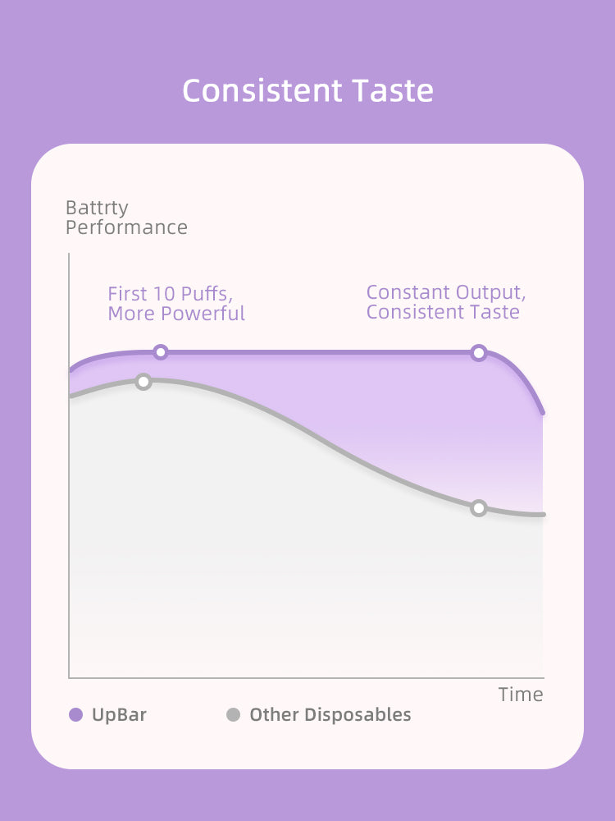Click the lower right marker on gray curve
Image resolution: width=615 pixels, height=821 pixels.
[479, 508]
